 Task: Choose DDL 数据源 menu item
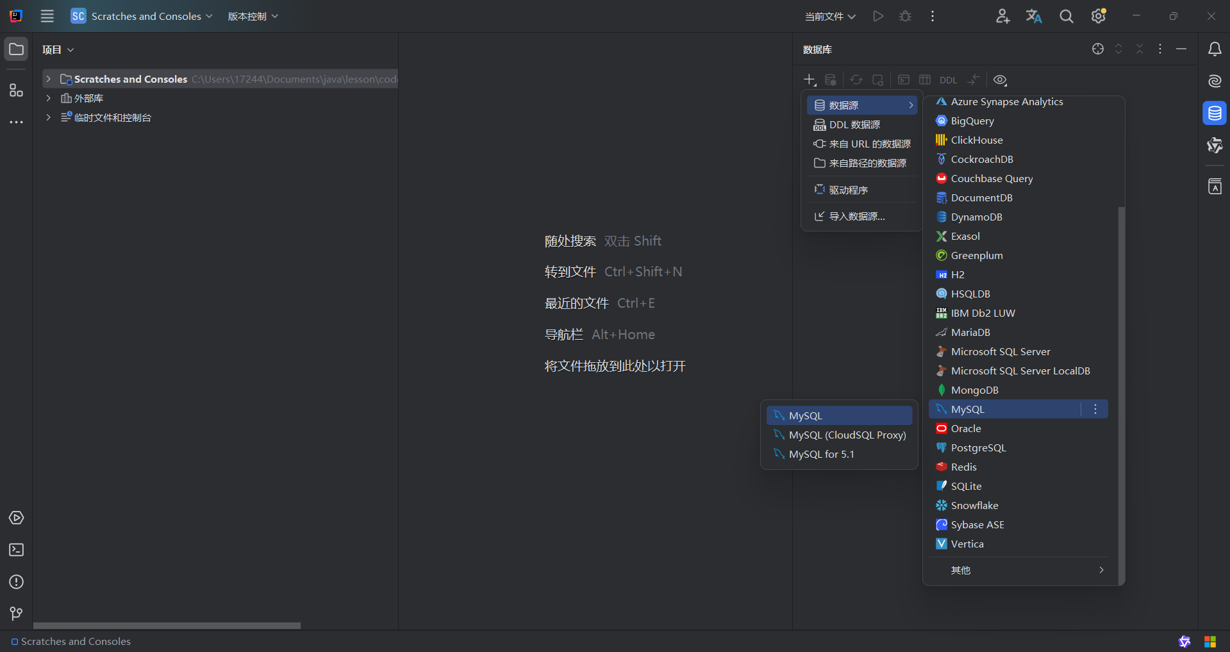point(863,124)
